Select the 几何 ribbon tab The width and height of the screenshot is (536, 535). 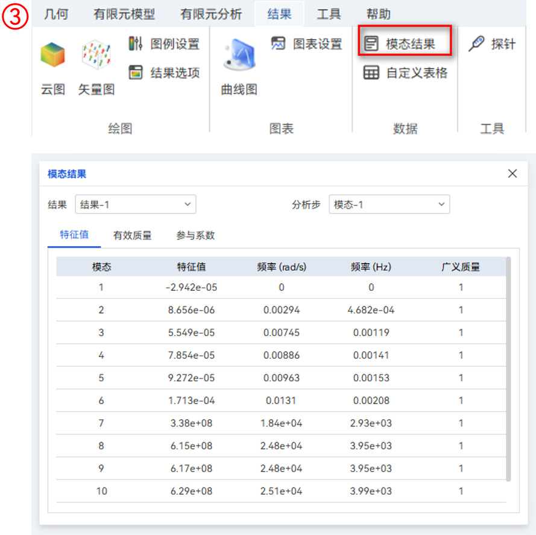click(x=55, y=13)
